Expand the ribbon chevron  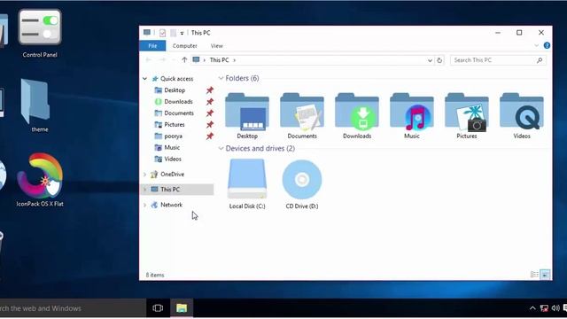click(x=536, y=45)
